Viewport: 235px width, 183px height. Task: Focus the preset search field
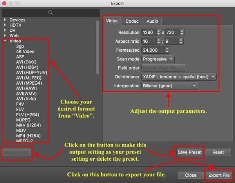click(51, 13)
